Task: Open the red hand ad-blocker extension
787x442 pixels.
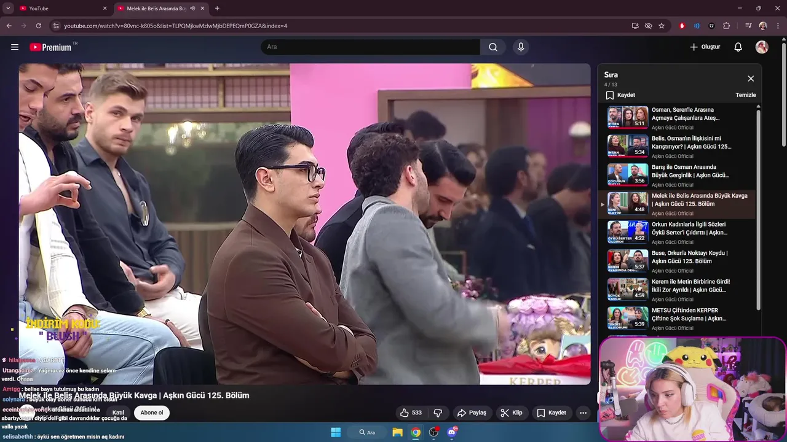Action: click(x=682, y=26)
